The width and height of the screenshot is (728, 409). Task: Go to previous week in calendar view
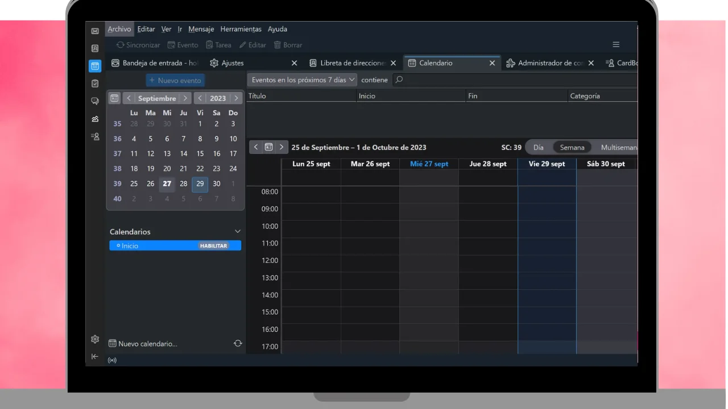coord(256,147)
